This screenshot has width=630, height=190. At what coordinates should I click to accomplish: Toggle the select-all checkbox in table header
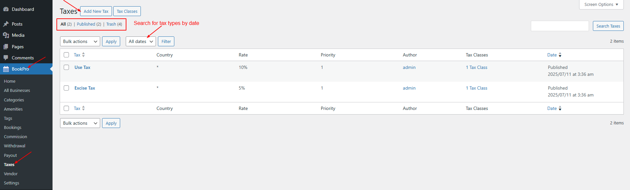click(x=66, y=55)
